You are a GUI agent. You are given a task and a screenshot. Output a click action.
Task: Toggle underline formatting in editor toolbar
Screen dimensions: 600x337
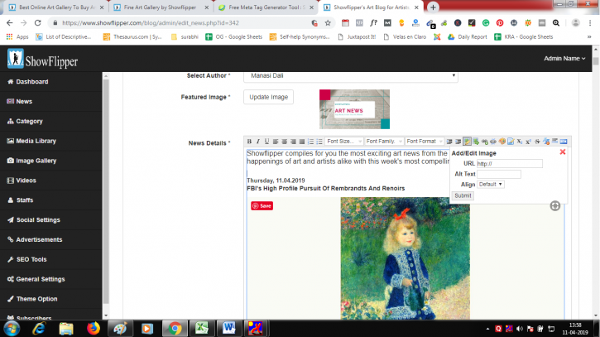pyautogui.click(x=266, y=142)
